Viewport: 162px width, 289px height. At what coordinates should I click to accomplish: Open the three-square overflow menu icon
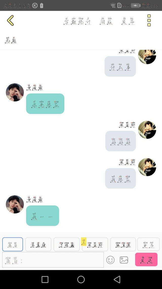coord(149,20)
